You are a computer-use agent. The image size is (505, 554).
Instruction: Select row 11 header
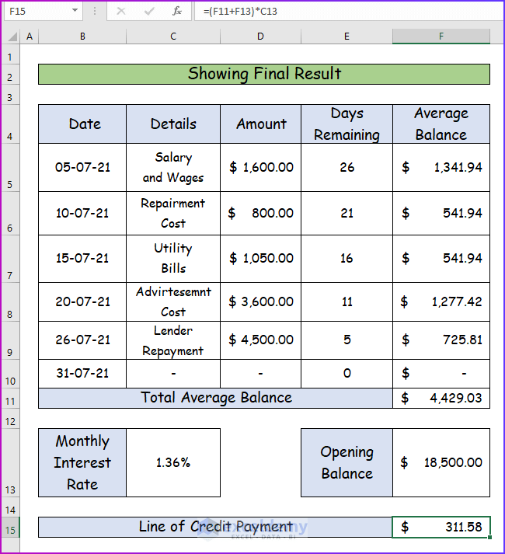10,398
